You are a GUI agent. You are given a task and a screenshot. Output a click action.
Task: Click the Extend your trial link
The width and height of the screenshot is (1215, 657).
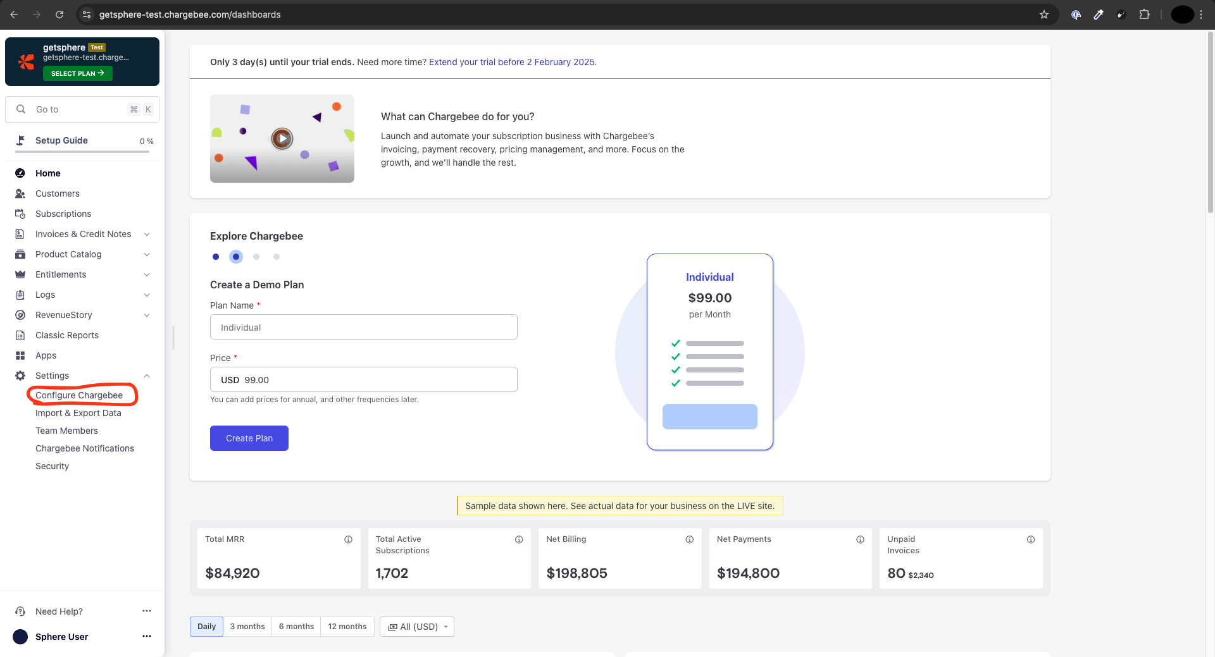coord(512,62)
